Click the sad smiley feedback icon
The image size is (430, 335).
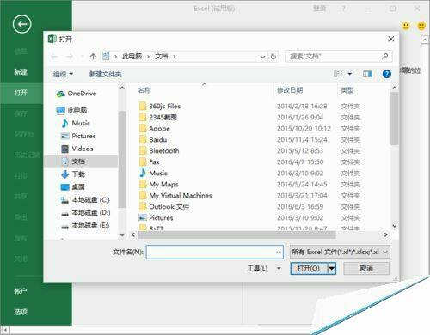tap(421, 26)
